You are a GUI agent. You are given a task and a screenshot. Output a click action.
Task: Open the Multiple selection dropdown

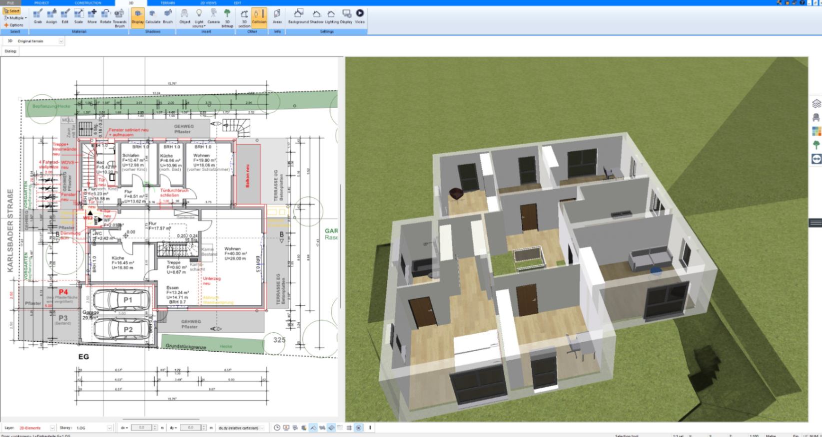coord(15,18)
